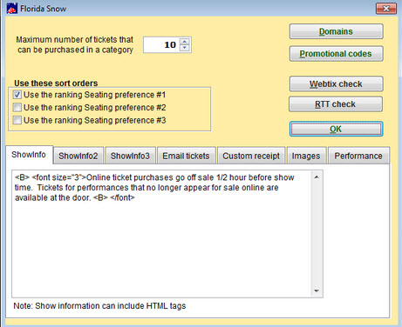Click the 'Use these sort orders' heading
The image size is (402, 327).
pos(56,83)
